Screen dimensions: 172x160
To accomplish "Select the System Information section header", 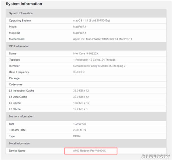I will click(x=86, y=13).
